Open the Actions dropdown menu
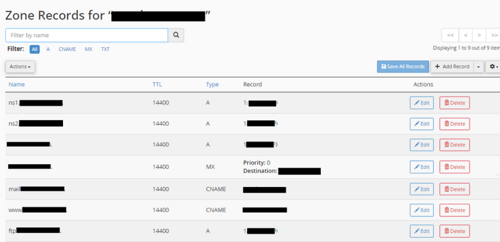 pos(20,67)
